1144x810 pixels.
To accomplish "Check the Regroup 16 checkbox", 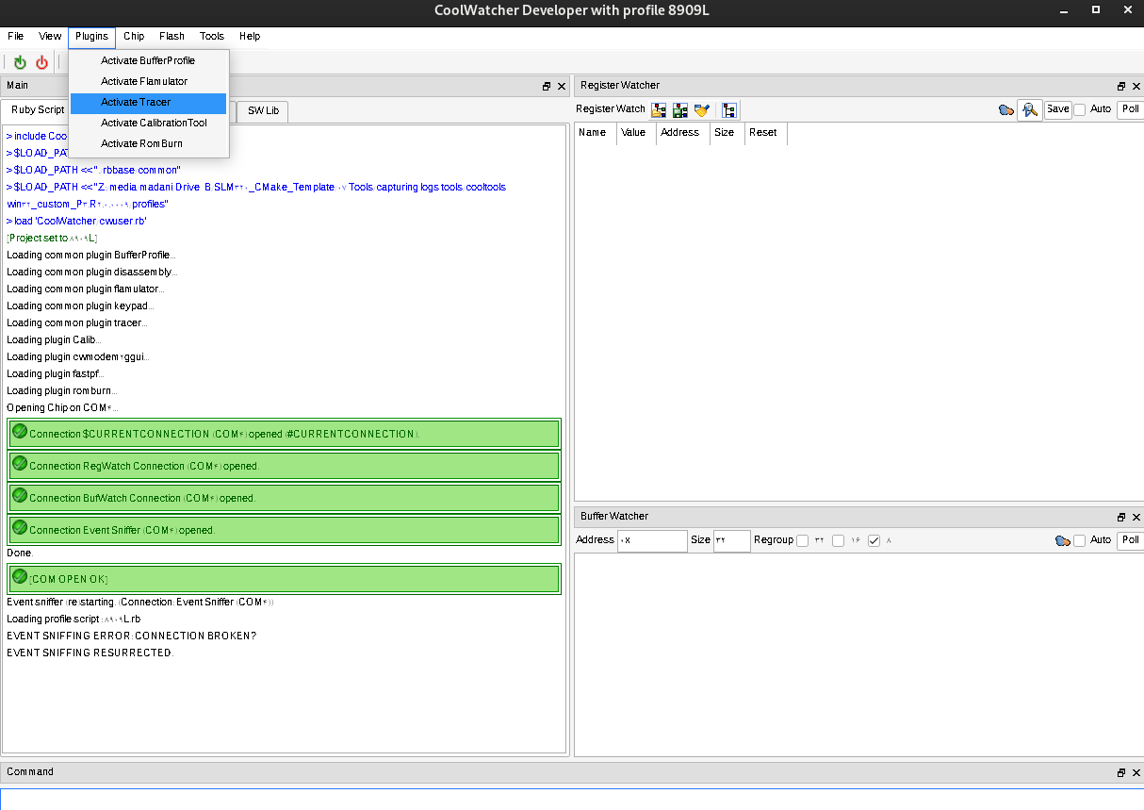I will coord(838,540).
